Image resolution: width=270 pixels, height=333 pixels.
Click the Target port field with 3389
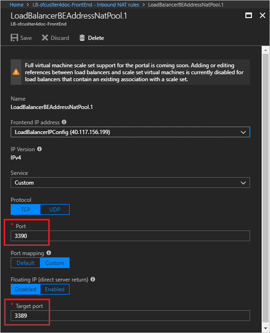click(130, 315)
